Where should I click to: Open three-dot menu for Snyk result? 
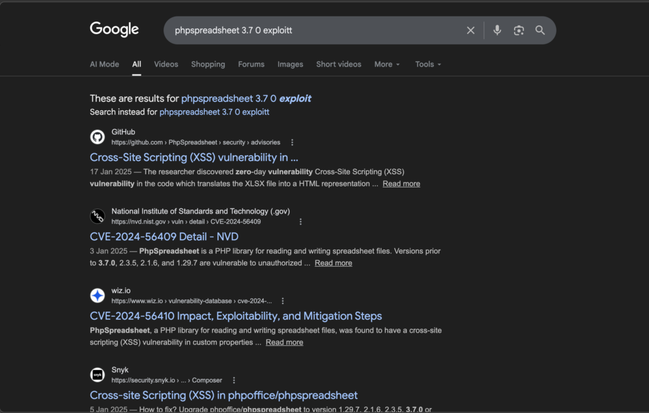point(234,380)
